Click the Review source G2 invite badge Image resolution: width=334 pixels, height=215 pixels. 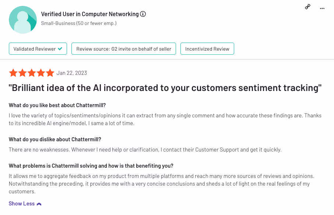click(124, 48)
